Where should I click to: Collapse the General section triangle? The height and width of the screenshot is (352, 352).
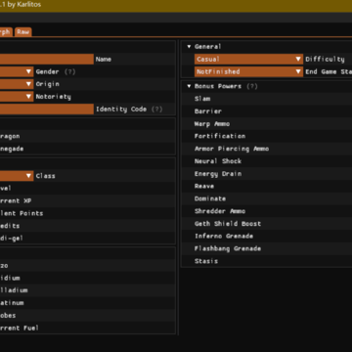point(189,47)
